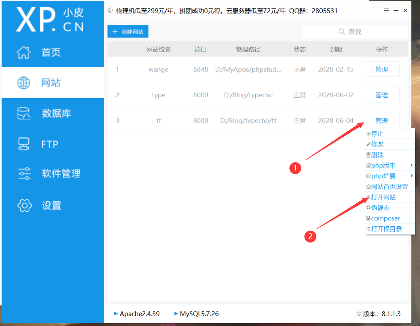420x326 pixels.
Task: Click the database icon in the sidebar
Action: 23,114
